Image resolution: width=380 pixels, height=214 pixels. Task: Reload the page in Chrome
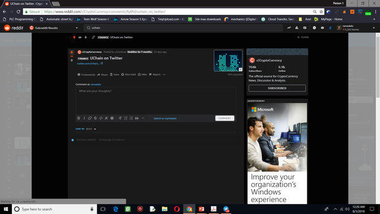point(18,12)
